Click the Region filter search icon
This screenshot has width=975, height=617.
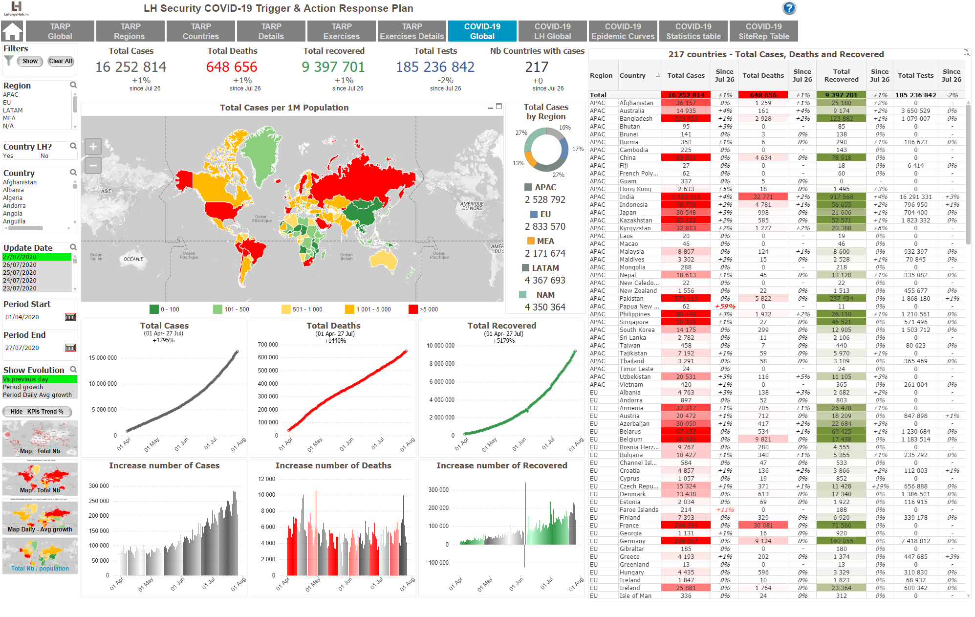tap(73, 85)
